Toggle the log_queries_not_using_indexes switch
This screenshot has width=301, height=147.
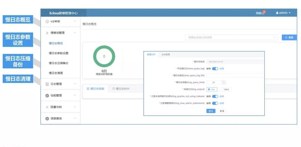click(x=215, y=96)
